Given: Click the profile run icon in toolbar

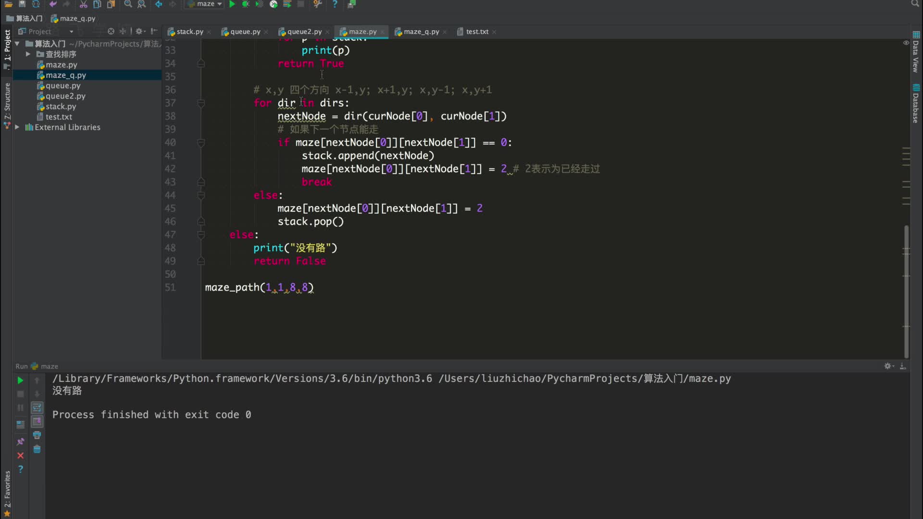Looking at the screenshot, I should (x=274, y=4).
